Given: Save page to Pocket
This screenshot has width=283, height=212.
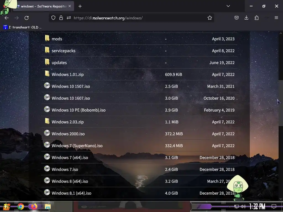Looking at the screenshot, I should (x=237, y=18).
